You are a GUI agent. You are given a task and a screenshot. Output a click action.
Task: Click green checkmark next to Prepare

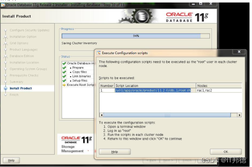point(64,68)
